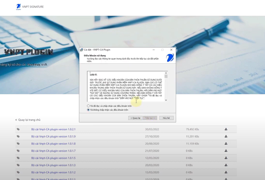Click the "Tiếp tục >" button
Viewport: 265px width, 180px height.
coord(150,118)
